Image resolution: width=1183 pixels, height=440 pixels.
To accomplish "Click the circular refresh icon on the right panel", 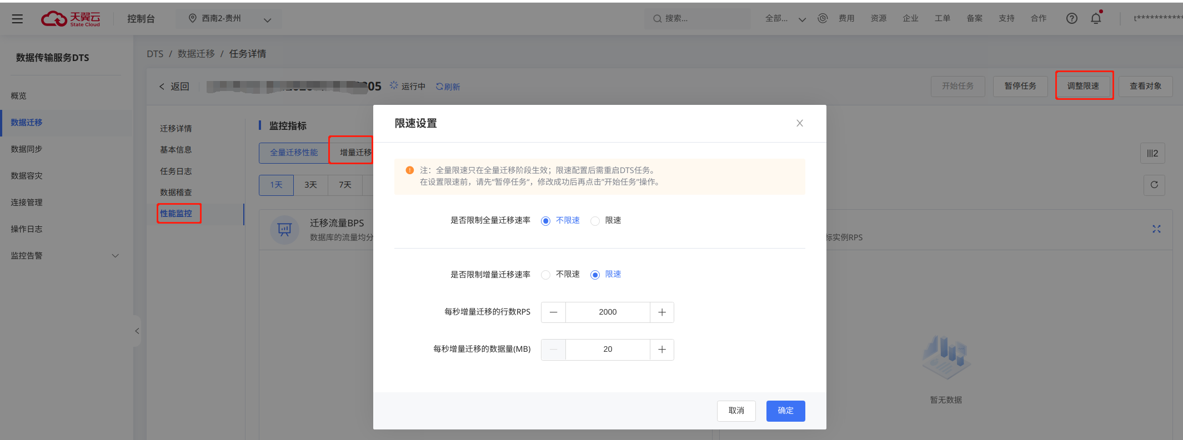I will point(1154,185).
